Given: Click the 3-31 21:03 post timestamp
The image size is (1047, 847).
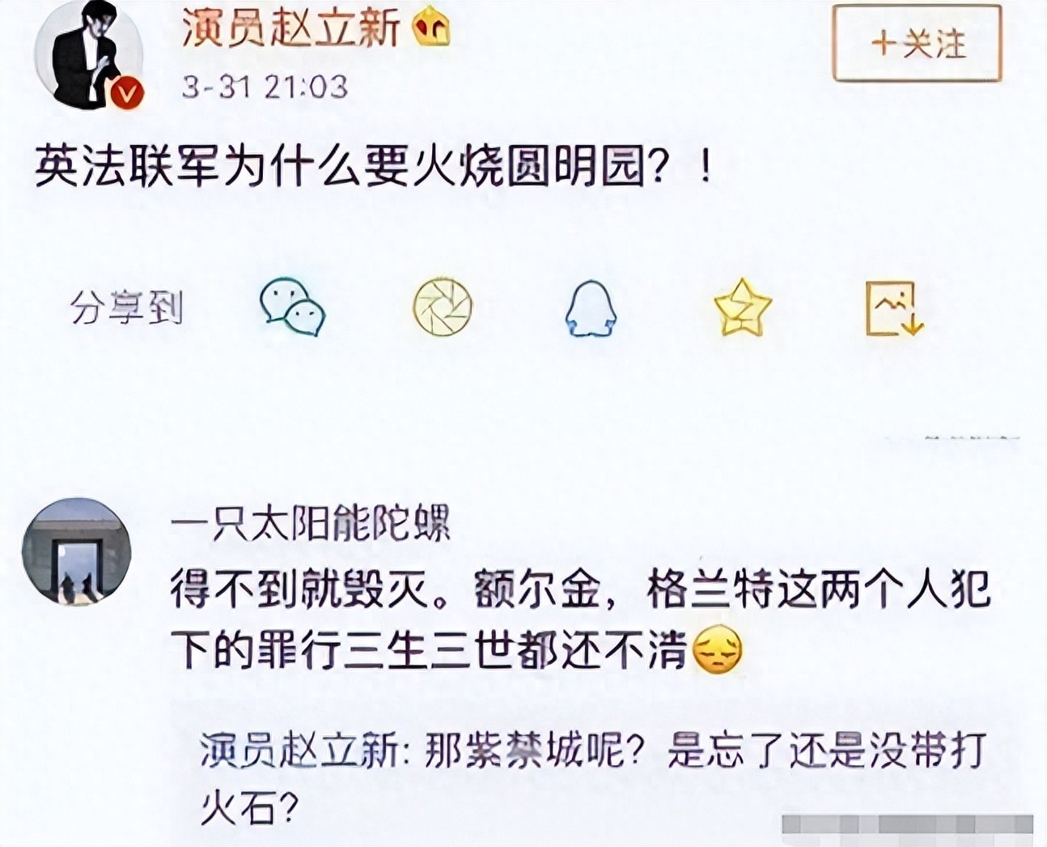Looking at the screenshot, I should 265,87.
